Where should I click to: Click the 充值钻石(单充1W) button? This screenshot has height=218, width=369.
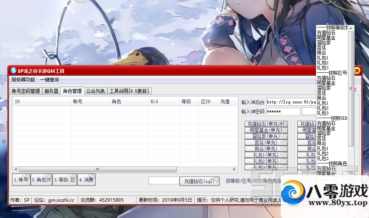click(x=266, y=124)
